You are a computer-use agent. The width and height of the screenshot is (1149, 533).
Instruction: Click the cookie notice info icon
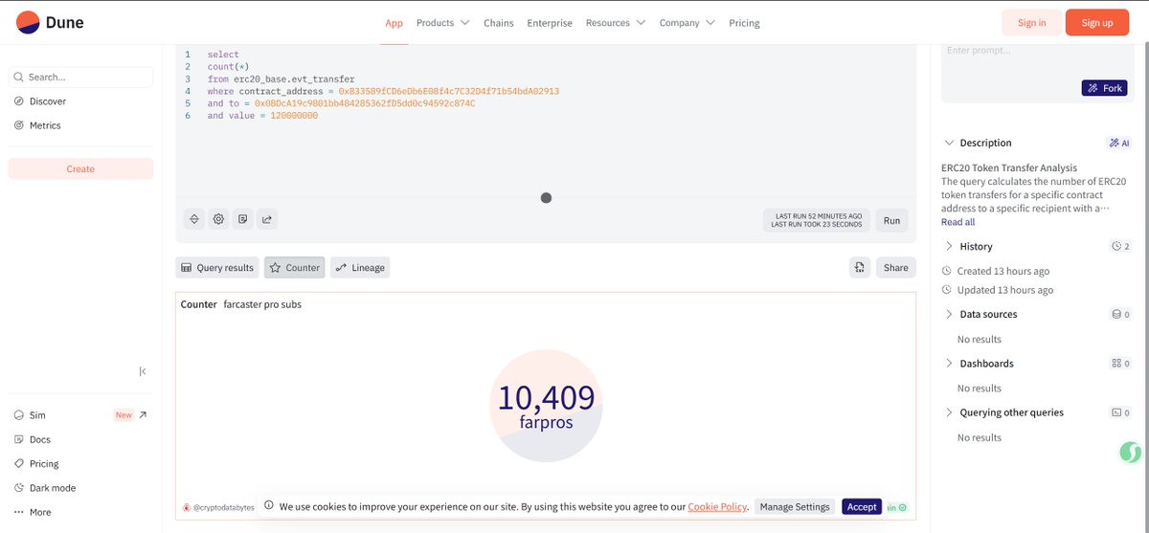(269, 505)
